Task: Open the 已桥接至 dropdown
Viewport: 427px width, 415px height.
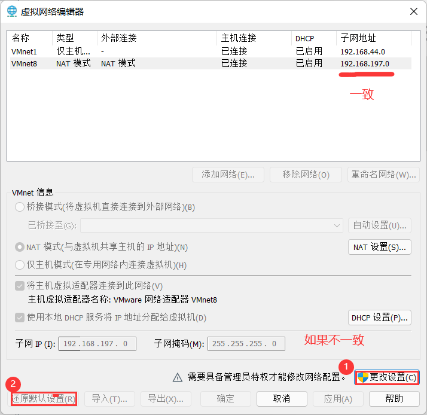Action: (x=212, y=225)
